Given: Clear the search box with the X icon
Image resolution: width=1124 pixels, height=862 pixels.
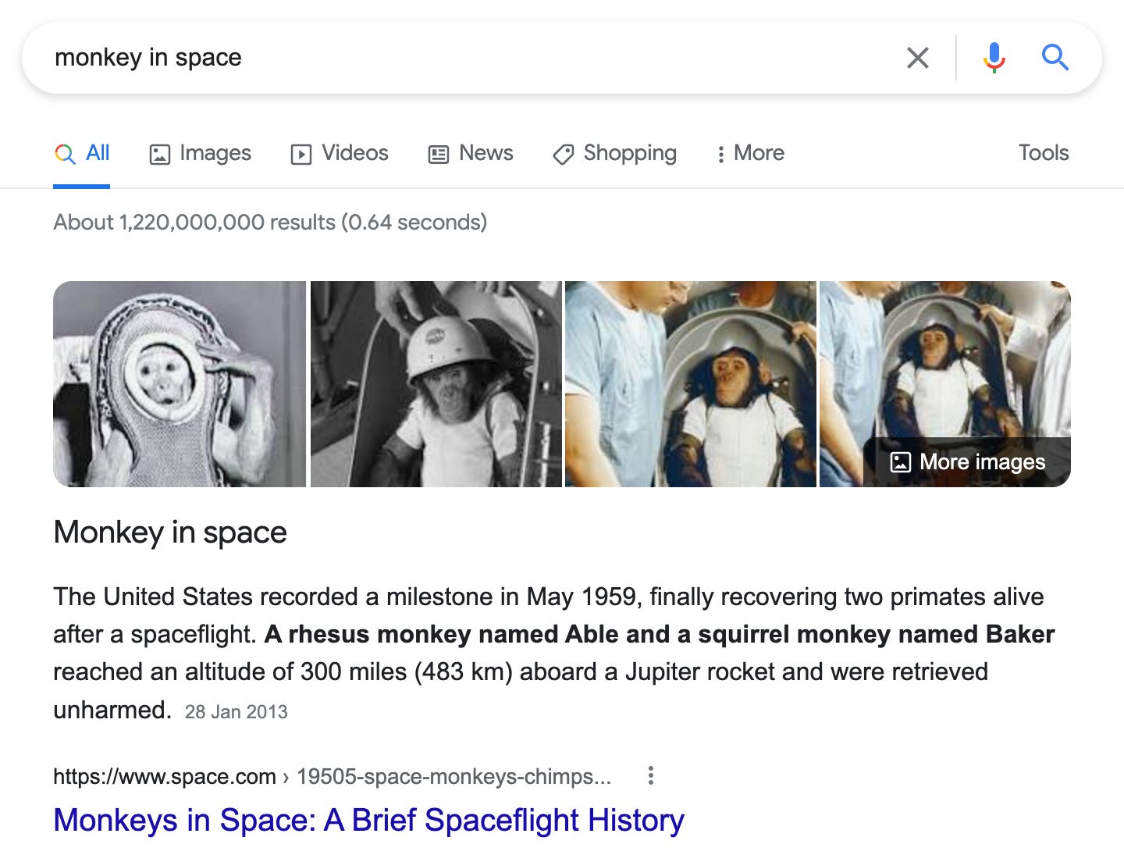Looking at the screenshot, I should [x=918, y=58].
